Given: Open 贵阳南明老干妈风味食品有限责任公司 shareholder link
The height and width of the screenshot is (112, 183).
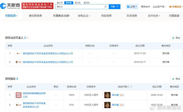Looking at the screenshot, I should click(34, 105).
